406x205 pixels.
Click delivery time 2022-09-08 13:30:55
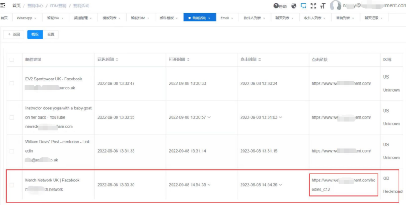116,117
